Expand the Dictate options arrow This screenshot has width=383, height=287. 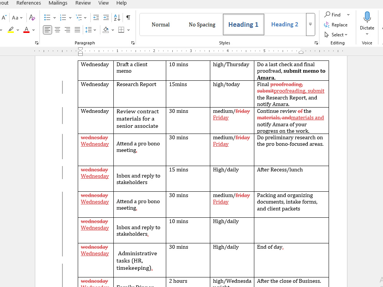click(367, 34)
